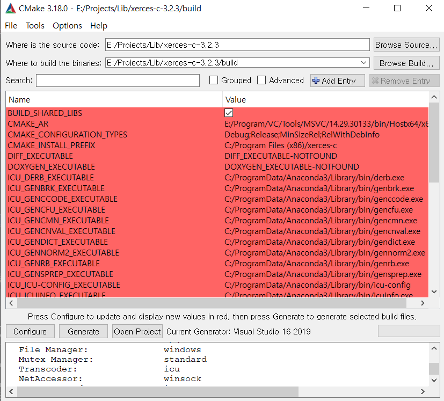Click DOXYGEN_EXECUTABLE-NOTFOUND value
The width and height of the screenshot is (444, 401).
[292, 167]
